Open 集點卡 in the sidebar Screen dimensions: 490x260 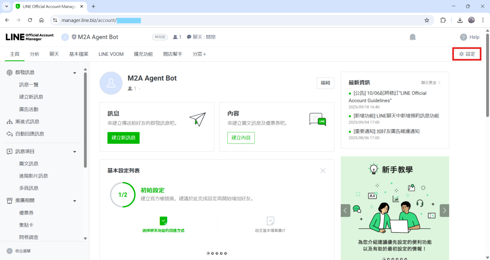26,225
